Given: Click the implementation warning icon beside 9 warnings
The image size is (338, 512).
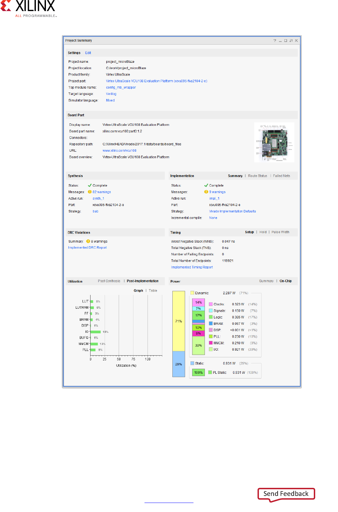Looking at the screenshot, I should pyautogui.click(x=206, y=192).
